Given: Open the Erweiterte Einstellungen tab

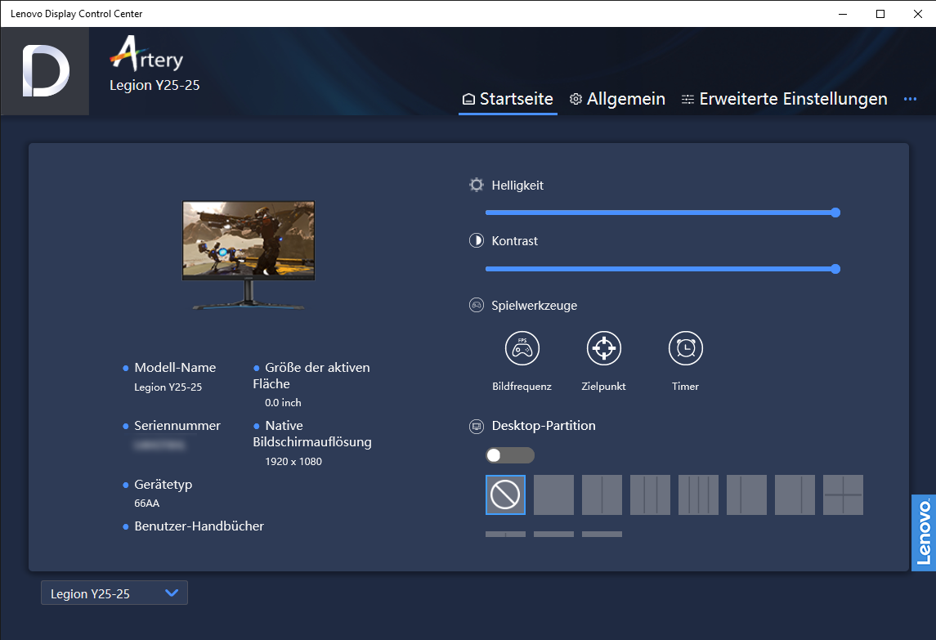Looking at the screenshot, I should point(784,99).
